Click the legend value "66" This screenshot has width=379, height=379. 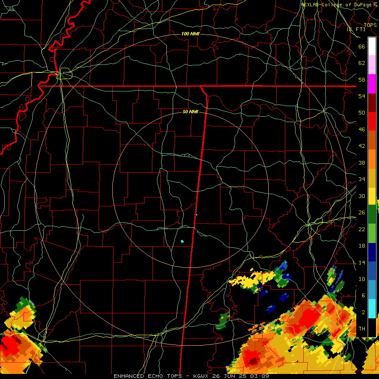(362, 46)
